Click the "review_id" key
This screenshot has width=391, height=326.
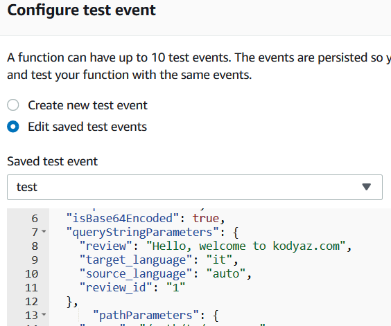(x=116, y=288)
